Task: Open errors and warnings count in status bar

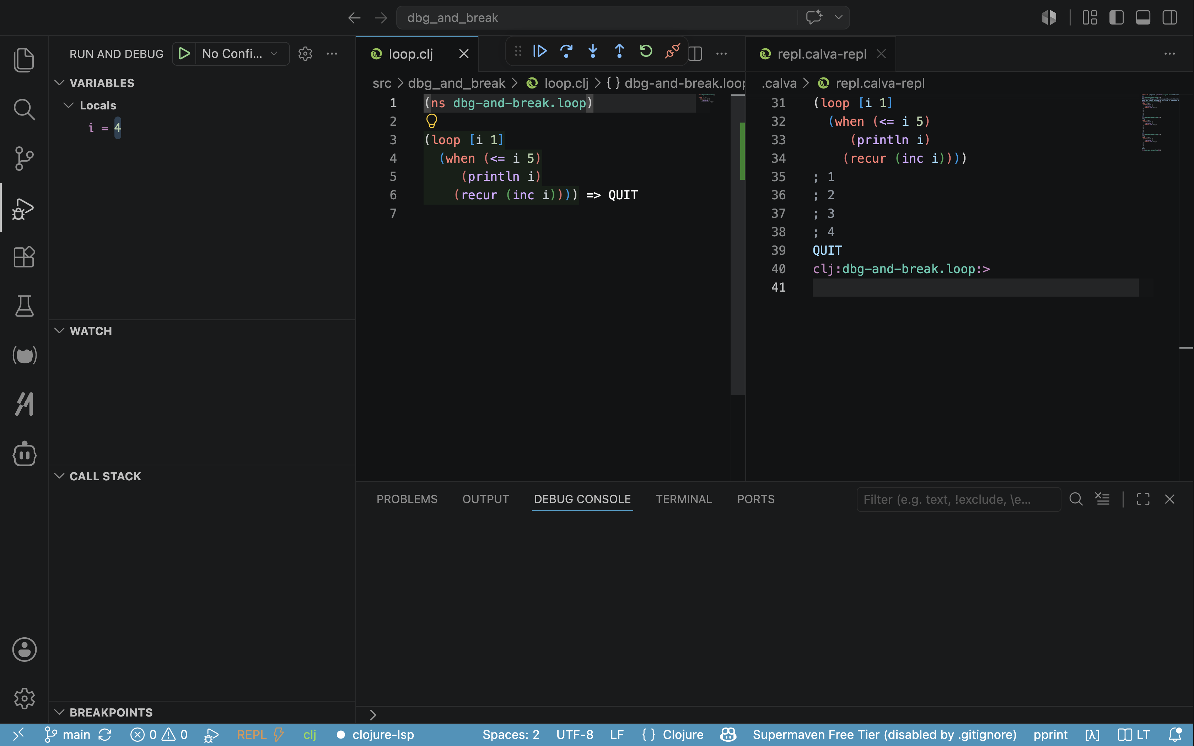Action: [159, 735]
